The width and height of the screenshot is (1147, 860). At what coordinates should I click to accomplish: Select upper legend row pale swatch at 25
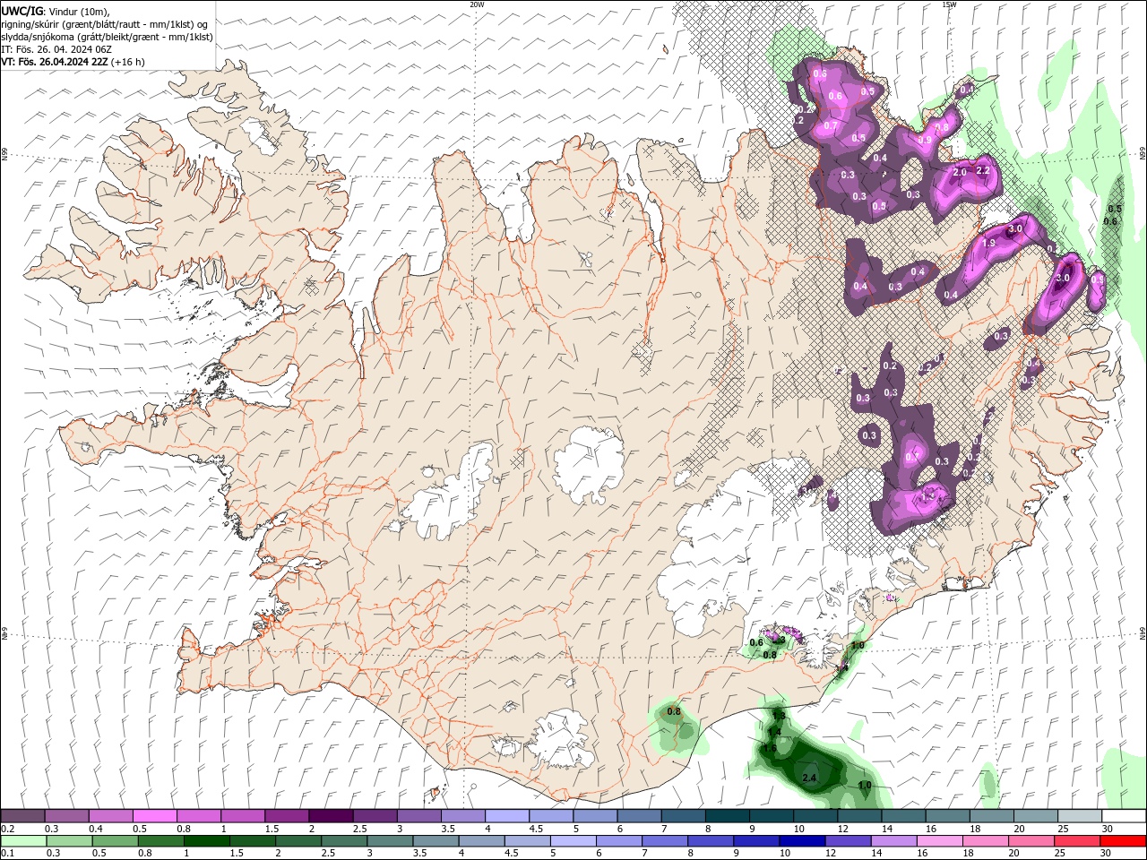1079,815
